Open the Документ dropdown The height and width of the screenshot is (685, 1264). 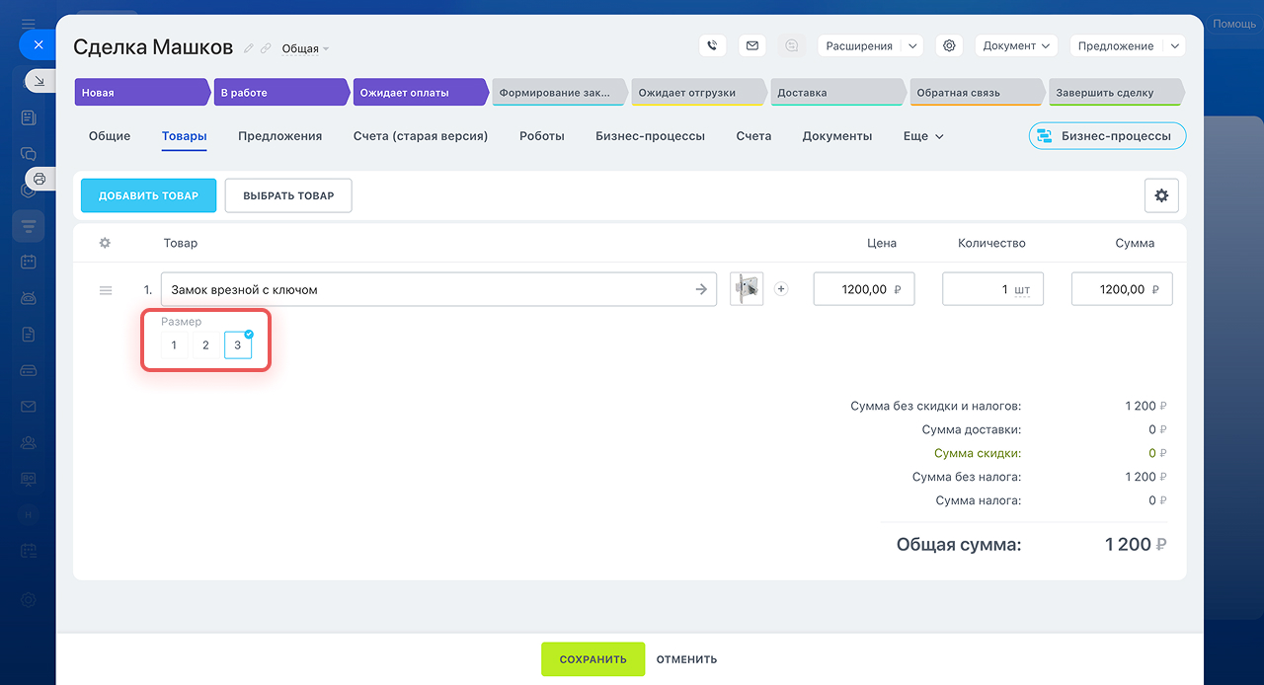tap(1016, 45)
